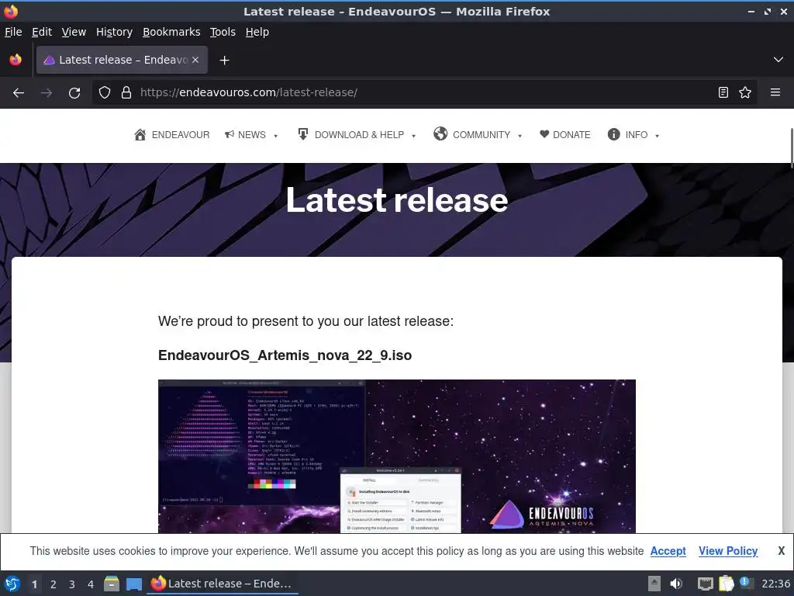
Task: Click the taskbar clock 22:36
Action: 775,584
